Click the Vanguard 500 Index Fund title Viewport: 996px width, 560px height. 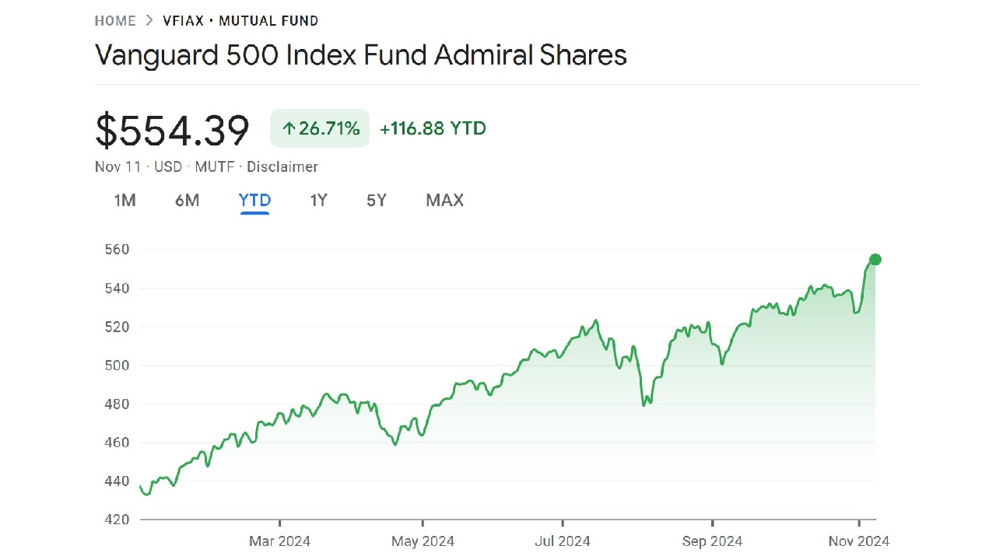(360, 55)
